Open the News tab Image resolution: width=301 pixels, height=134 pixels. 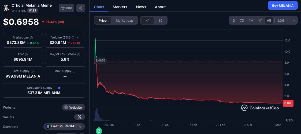[141, 7]
